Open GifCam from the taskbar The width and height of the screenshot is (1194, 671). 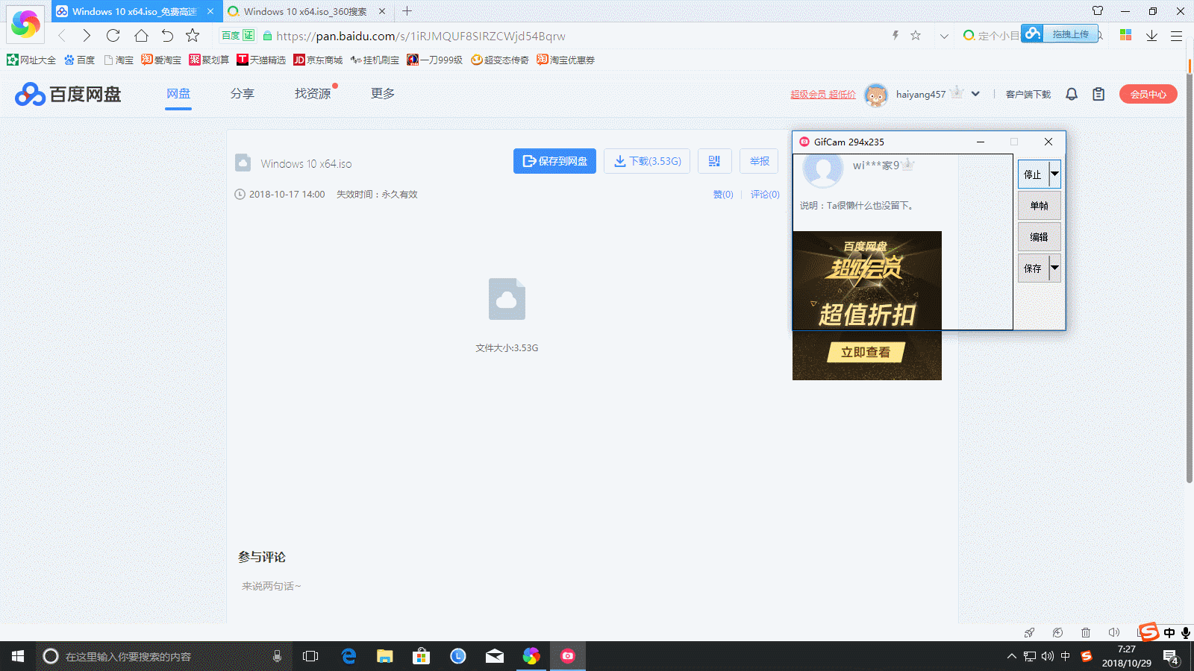pos(568,656)
